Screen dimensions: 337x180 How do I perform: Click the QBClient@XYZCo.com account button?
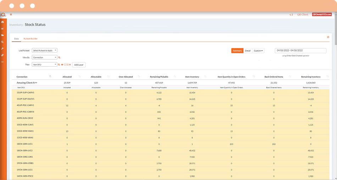tap(322, 14)
